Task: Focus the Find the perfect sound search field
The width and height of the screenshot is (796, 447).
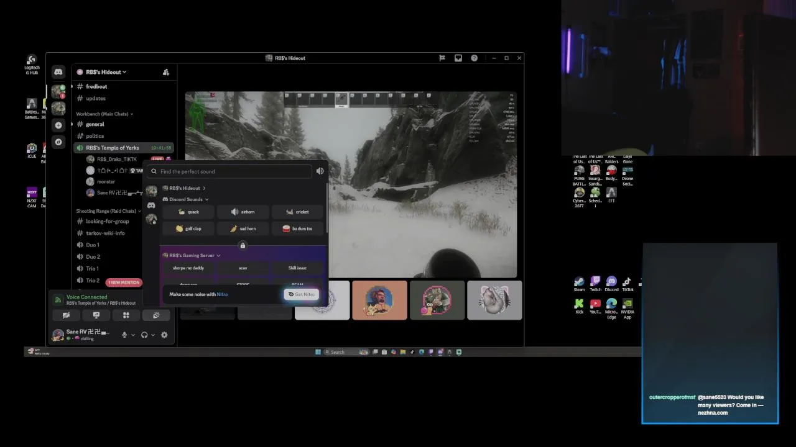Action: pos(230,171)
